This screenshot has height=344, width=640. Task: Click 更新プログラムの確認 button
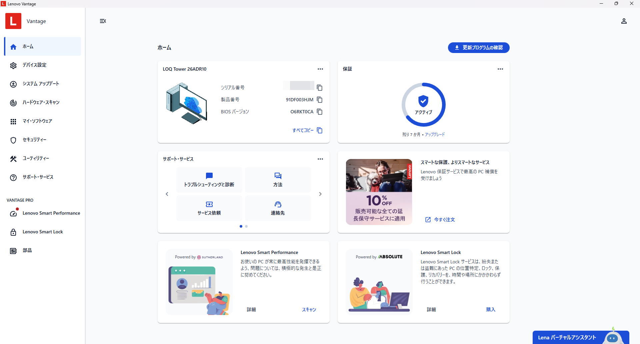click(x=478, y=48)
